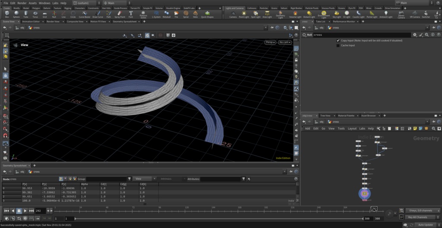The height and width of the screenshot is (228, 442).
Task: Add a Camera from the shelf
Action: 233,14
